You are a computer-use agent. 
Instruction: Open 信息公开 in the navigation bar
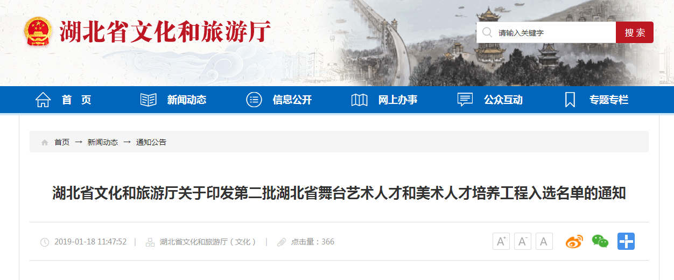[292, 100]
